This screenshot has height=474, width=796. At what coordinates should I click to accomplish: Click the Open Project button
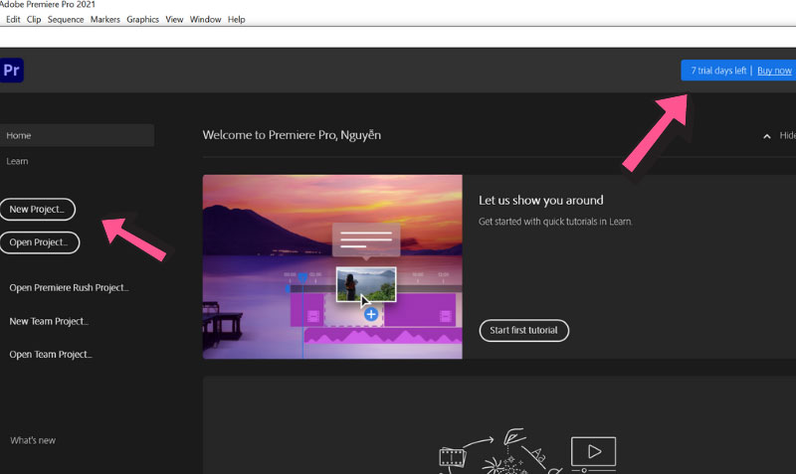point(39,241)
